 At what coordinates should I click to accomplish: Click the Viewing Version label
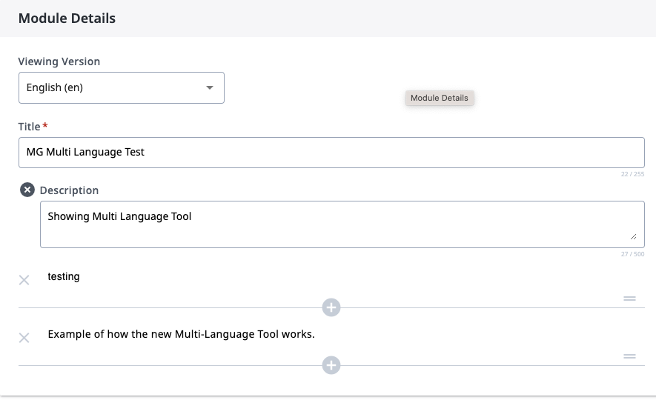coord(59,61)
